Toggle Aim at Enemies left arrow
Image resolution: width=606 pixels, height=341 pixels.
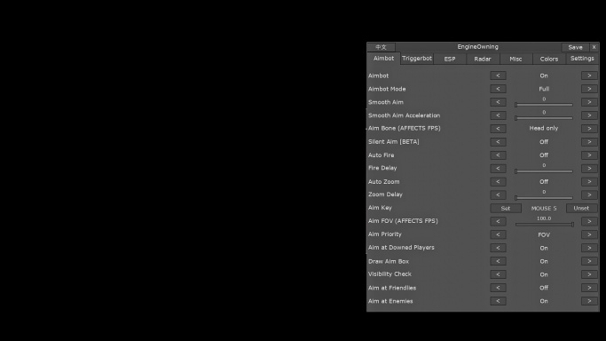pyautogui.click(x=498, y=301)
